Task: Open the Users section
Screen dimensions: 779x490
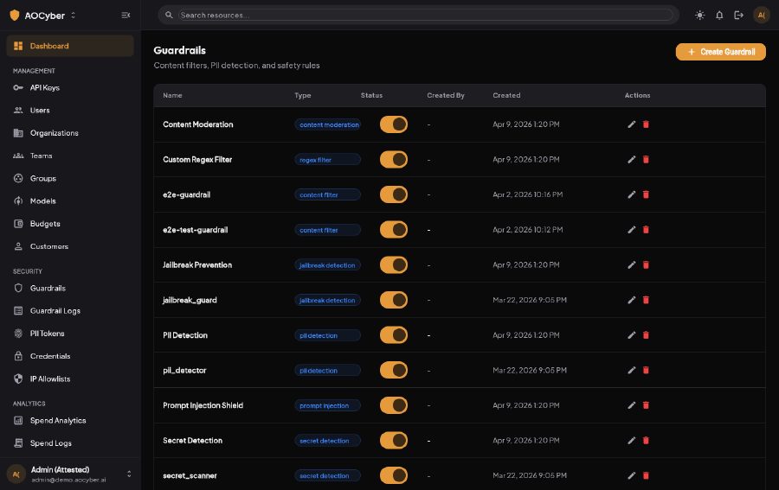Action: pyautogui.click(x=70, y=110)
